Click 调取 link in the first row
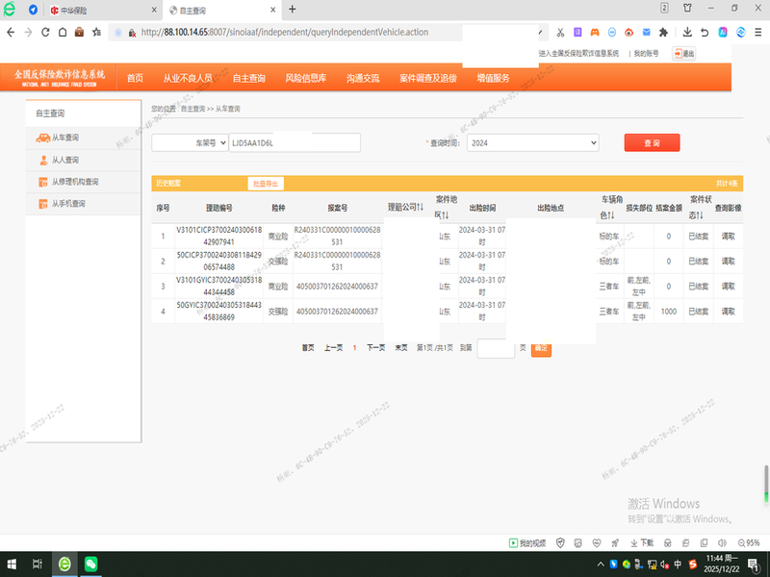Image resolution: width=770 pixels, height=577 pixels. click(728, 236)
